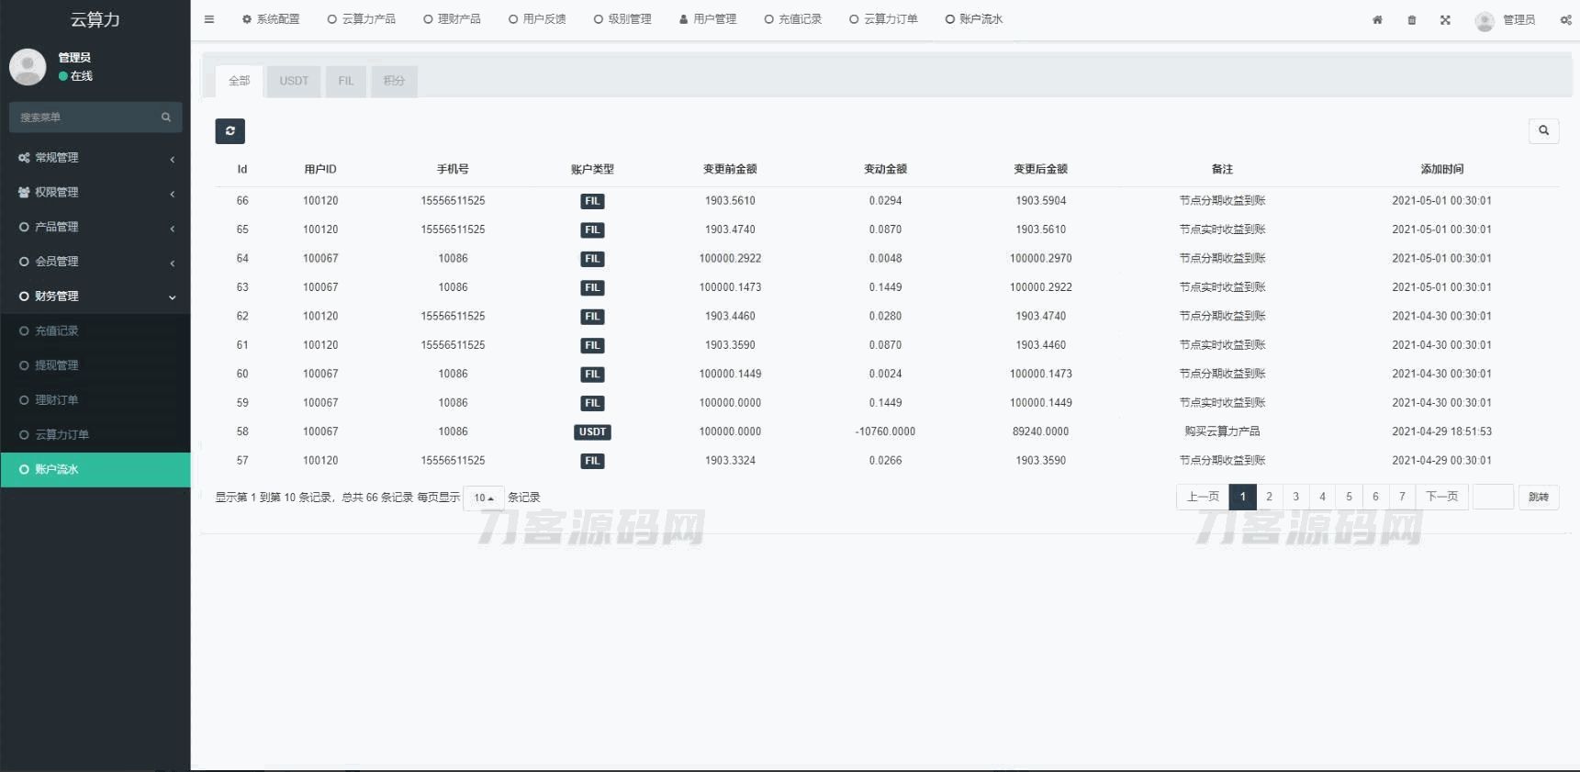Switch to the USDT tab
Viewport: 1580px width, 772px height.
[x=294, y=81]
